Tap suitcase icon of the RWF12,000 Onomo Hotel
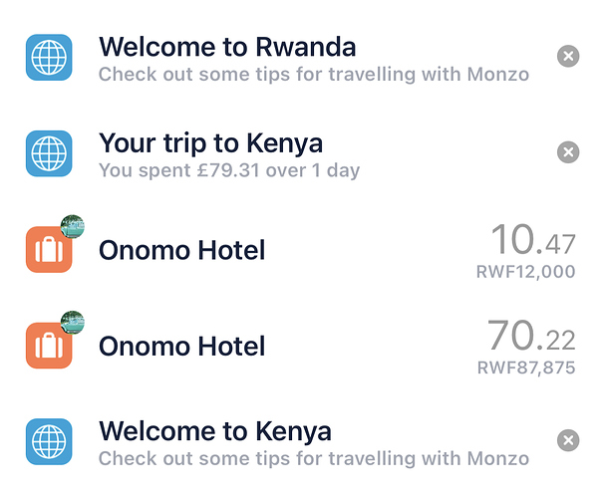 pyautogui.click(x=49, y=249)
